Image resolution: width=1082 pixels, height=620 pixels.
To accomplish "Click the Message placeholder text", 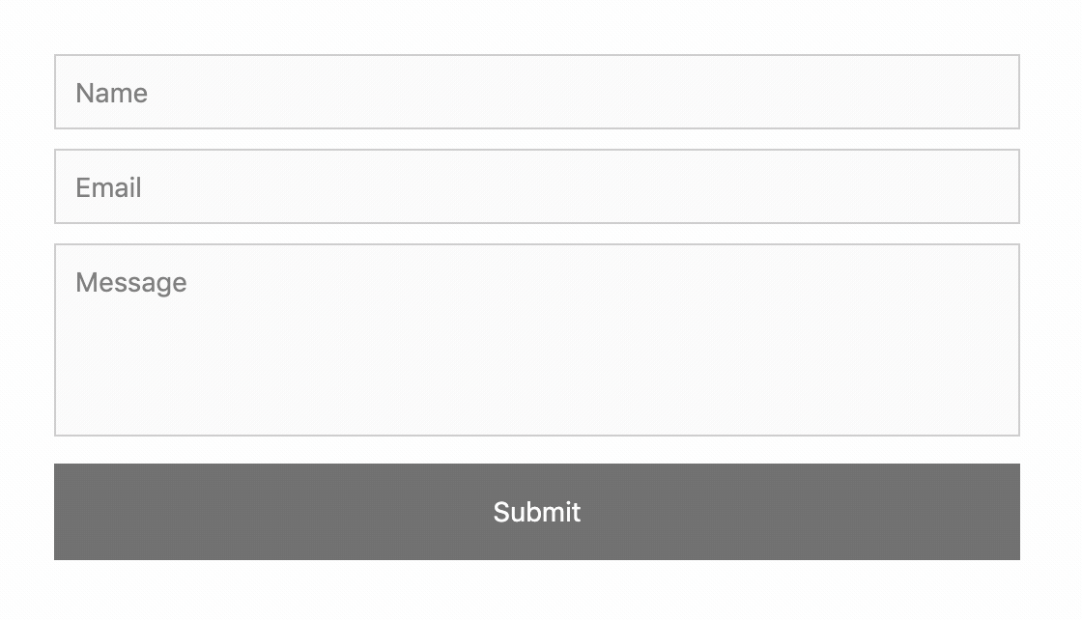I will pos(131,283).
